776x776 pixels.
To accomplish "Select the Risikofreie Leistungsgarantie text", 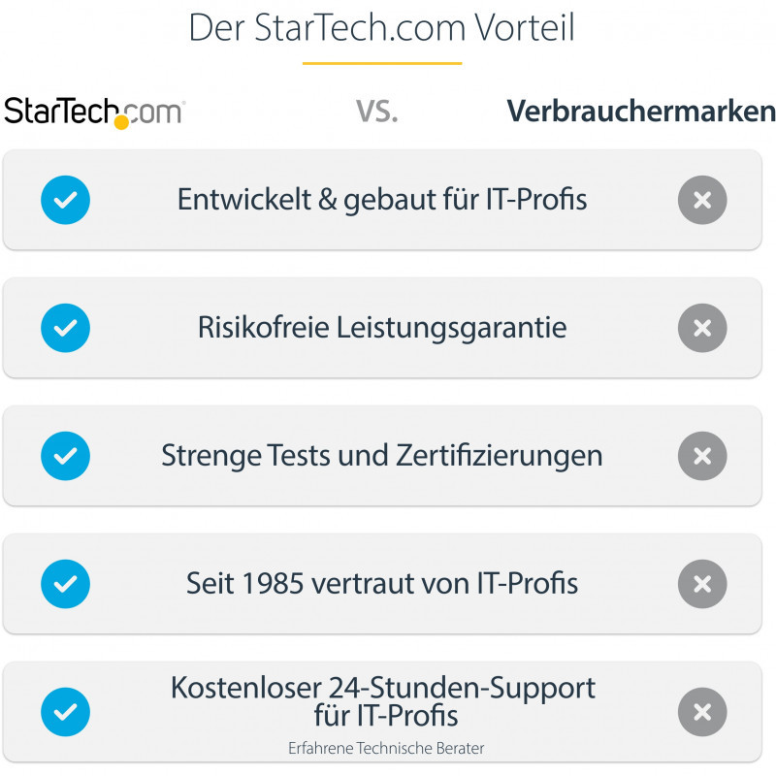I will (382, 328).
